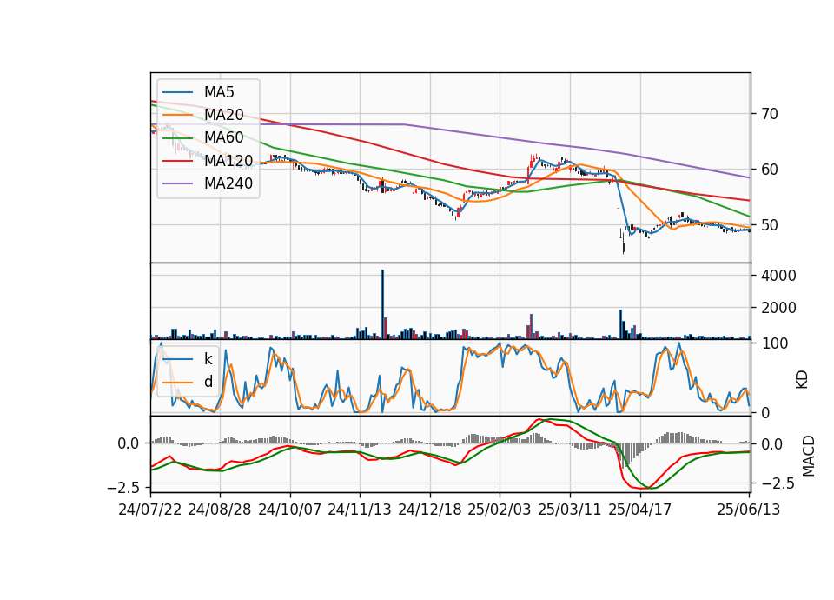This screenshot has width=834, height=600.
Task: Click the 25/02/03 date axis label
Action: [500, 510]
